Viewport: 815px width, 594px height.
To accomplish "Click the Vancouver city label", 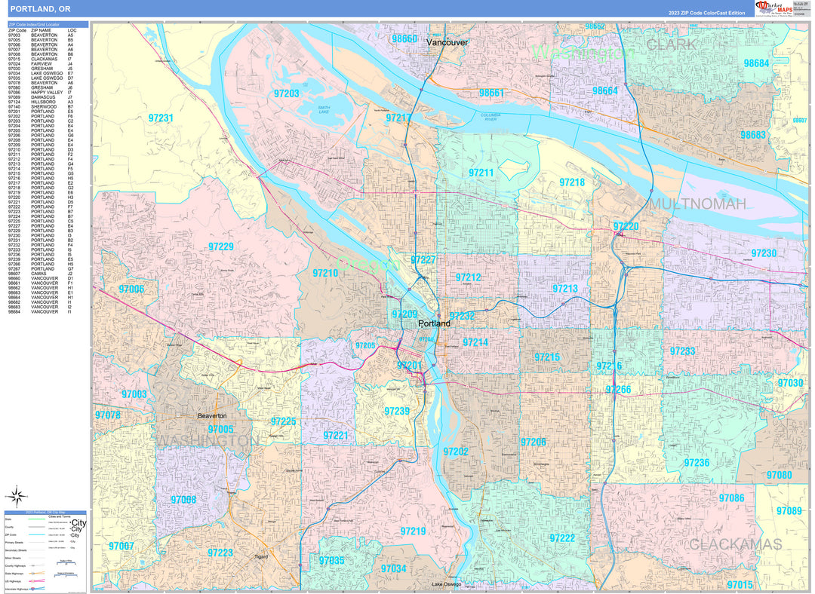I will click(447, 43).
